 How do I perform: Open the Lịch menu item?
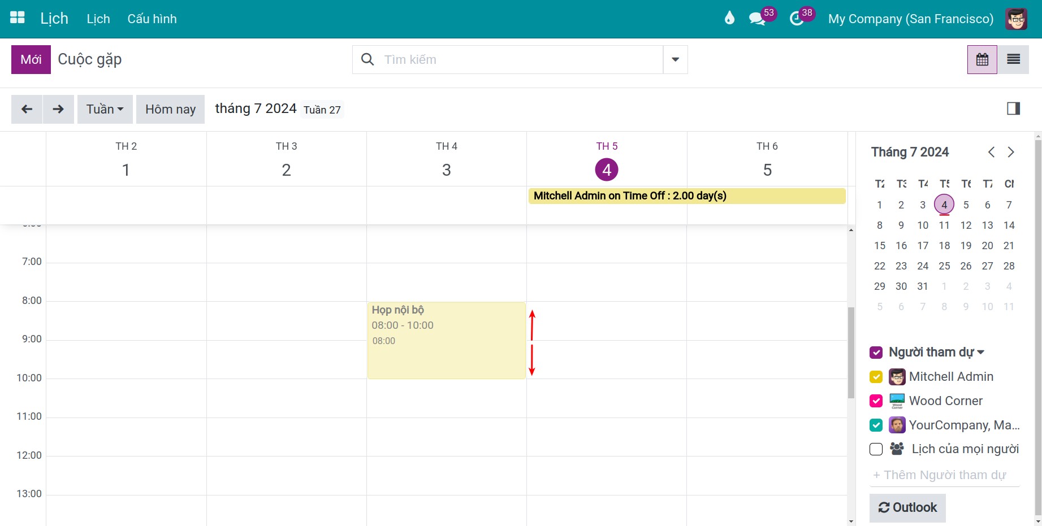pos(98,19)
